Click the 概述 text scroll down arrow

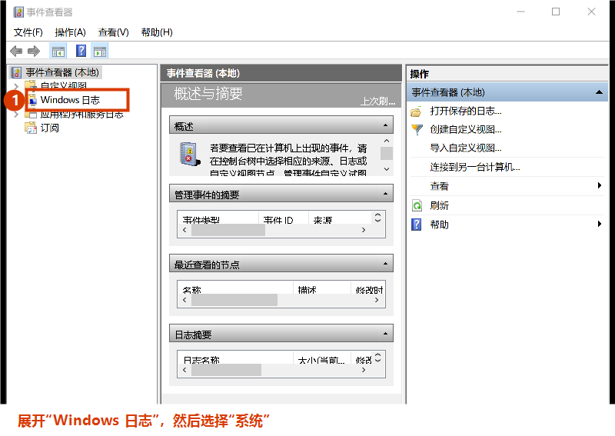click(387, 169)
